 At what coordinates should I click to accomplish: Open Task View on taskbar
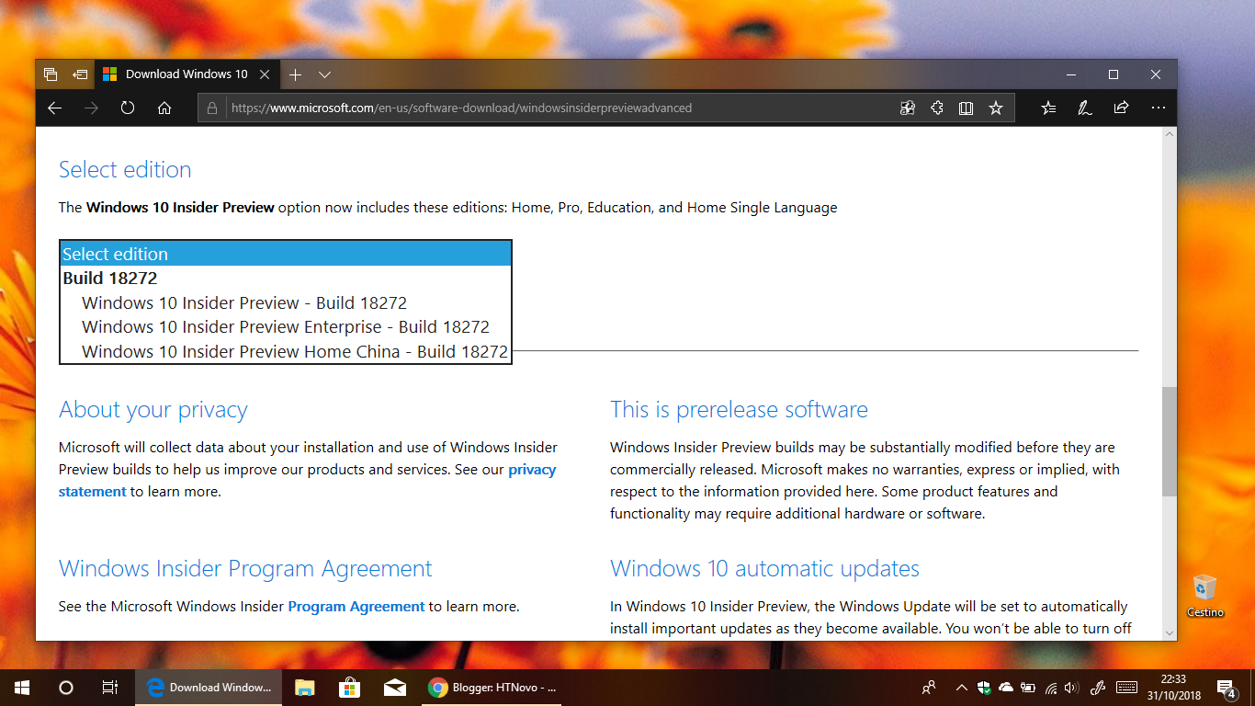pyautogui.click(x=110, y=688)
